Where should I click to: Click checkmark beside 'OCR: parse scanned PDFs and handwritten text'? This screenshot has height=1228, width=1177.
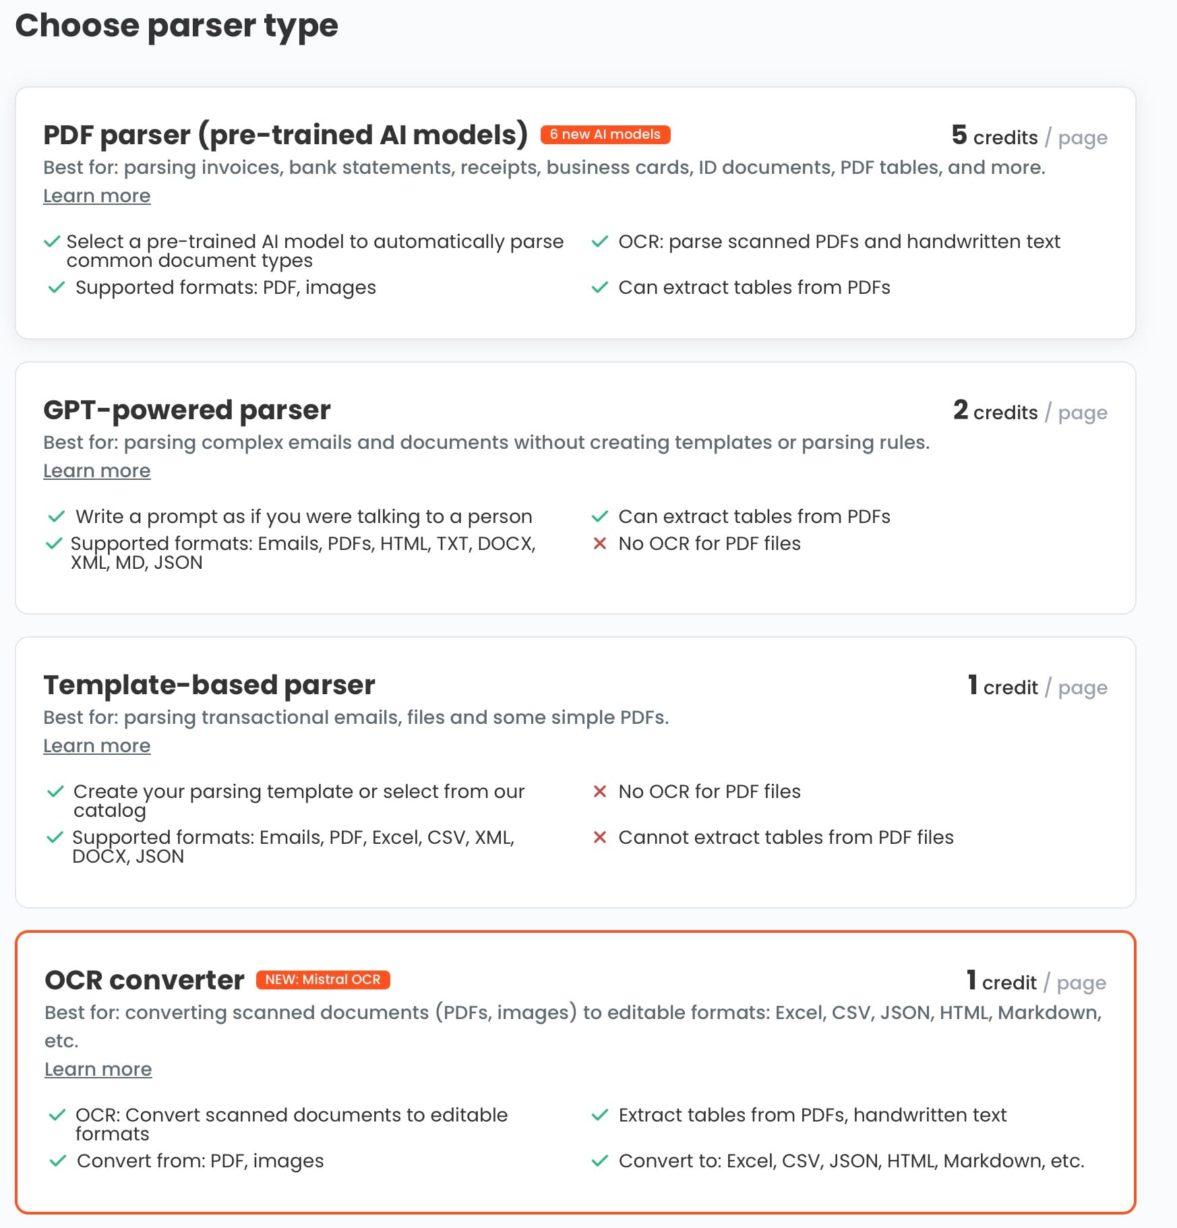click(x=599, y=241)
